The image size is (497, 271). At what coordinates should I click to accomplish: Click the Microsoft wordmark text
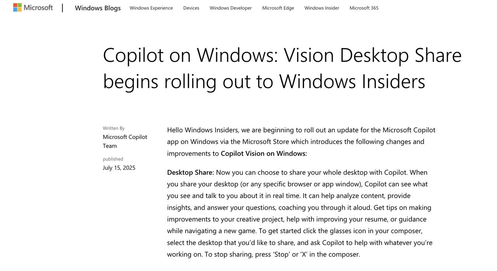[38, 7]
